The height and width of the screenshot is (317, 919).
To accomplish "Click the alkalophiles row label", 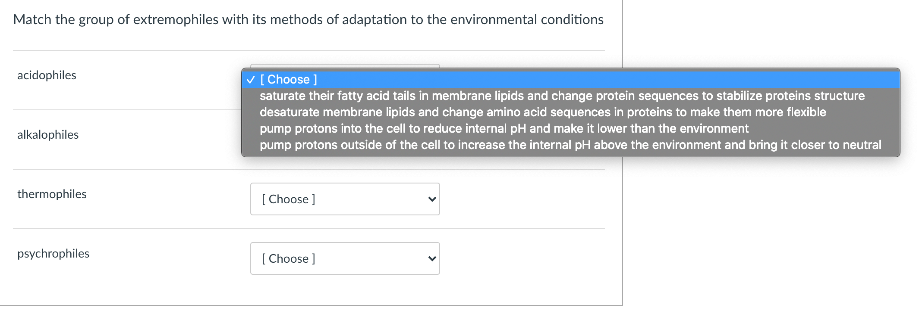I will [47, 134].
